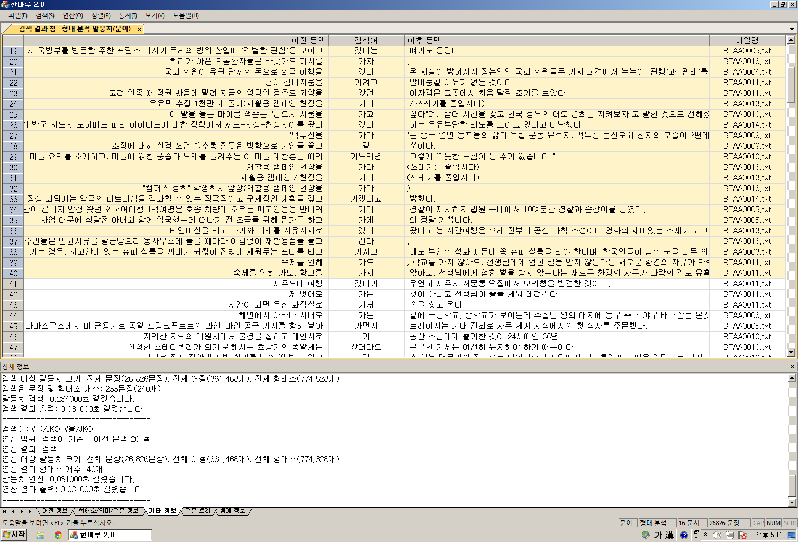Switch to the 구문 트리 tab
Image resolution: width=798 pixels, height=542 pixels.
[x=198, y=511]
